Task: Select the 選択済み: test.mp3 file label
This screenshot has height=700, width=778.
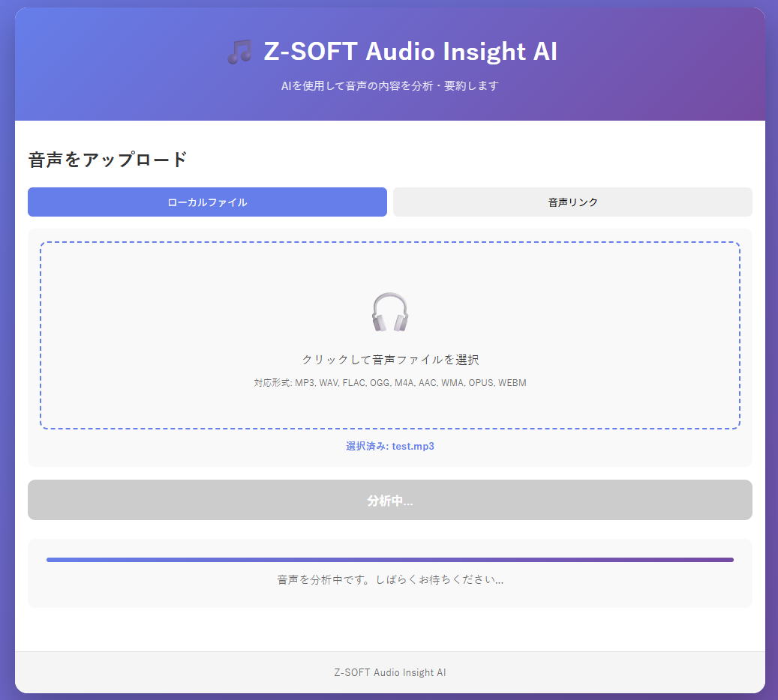Action: coord(390,446)
